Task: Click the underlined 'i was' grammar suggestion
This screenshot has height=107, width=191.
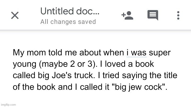Action: (136, 53)
